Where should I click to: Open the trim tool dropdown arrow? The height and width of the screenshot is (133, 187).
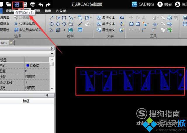[x=157, y=24]
